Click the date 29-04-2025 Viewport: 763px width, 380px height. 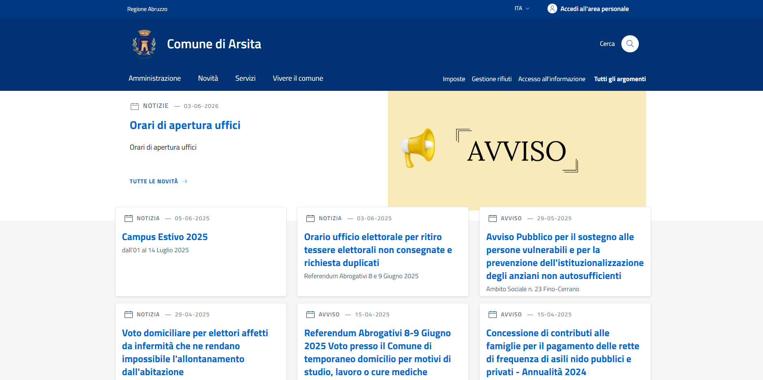192,315
